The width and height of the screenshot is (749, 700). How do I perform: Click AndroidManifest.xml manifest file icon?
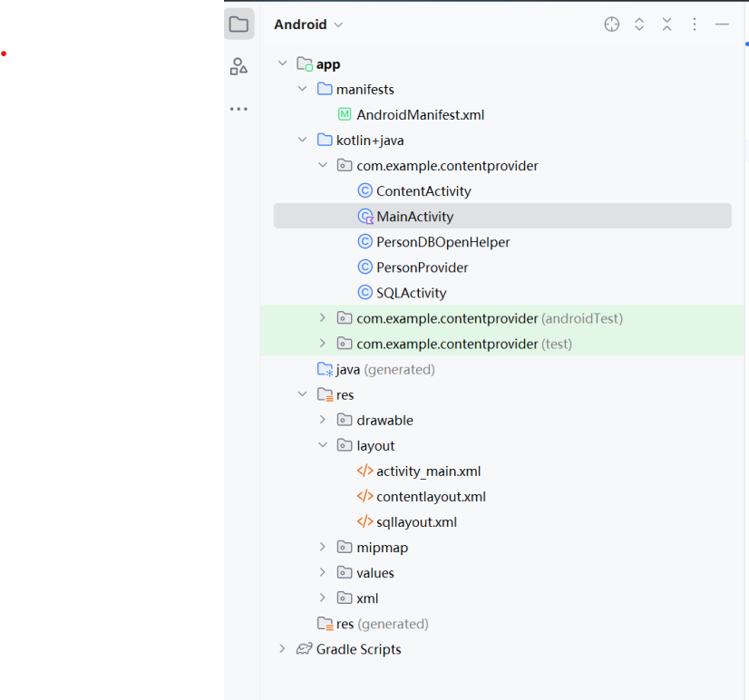[x=345, y=114]
